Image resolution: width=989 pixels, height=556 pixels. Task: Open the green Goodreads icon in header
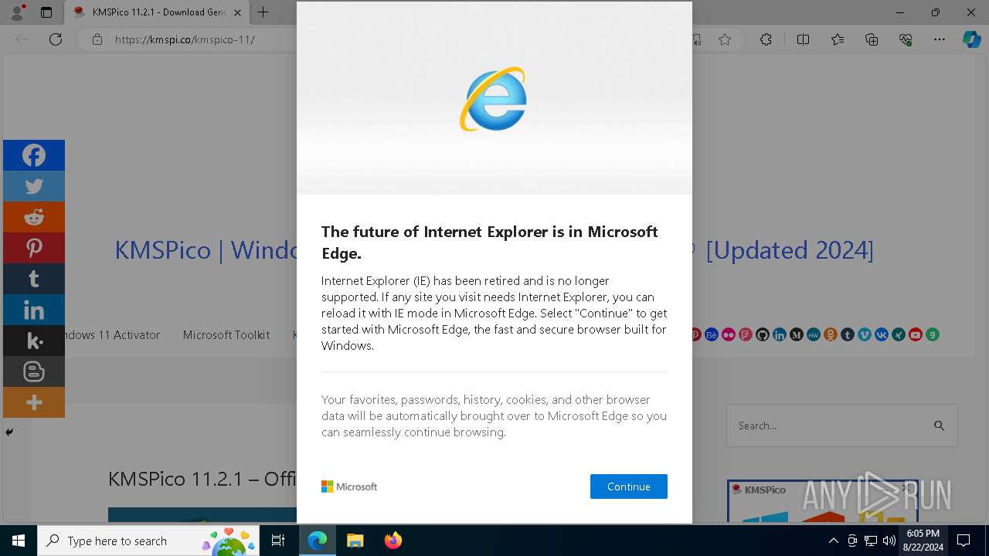[x=933, y=334]
